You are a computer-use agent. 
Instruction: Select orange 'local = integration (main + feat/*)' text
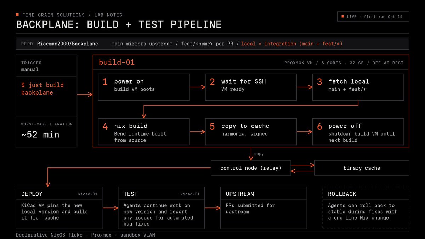[292, 44]
